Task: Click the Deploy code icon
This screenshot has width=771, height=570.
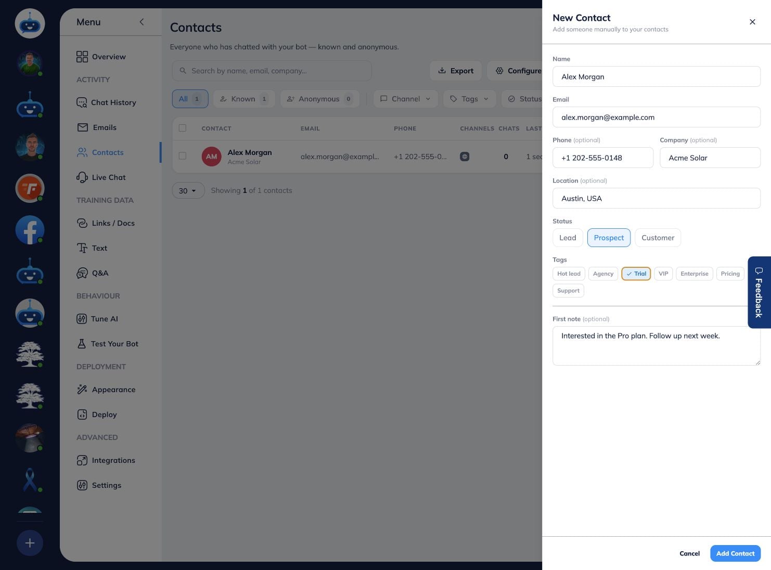Action: [82, 414]
